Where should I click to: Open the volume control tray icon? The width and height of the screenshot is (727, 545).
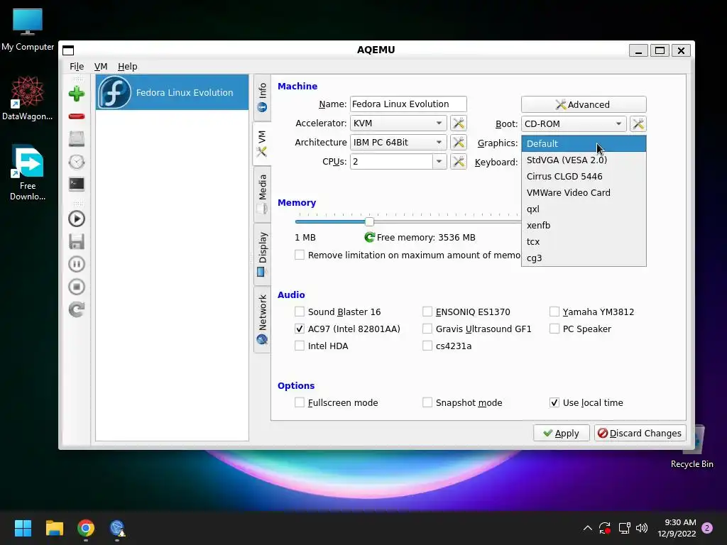(642, 528)
